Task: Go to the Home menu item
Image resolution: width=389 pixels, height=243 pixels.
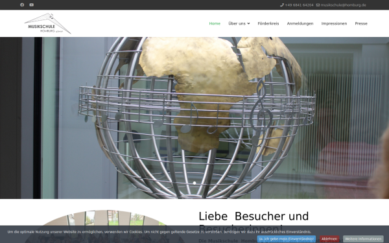Action: [x=215, y=23]
